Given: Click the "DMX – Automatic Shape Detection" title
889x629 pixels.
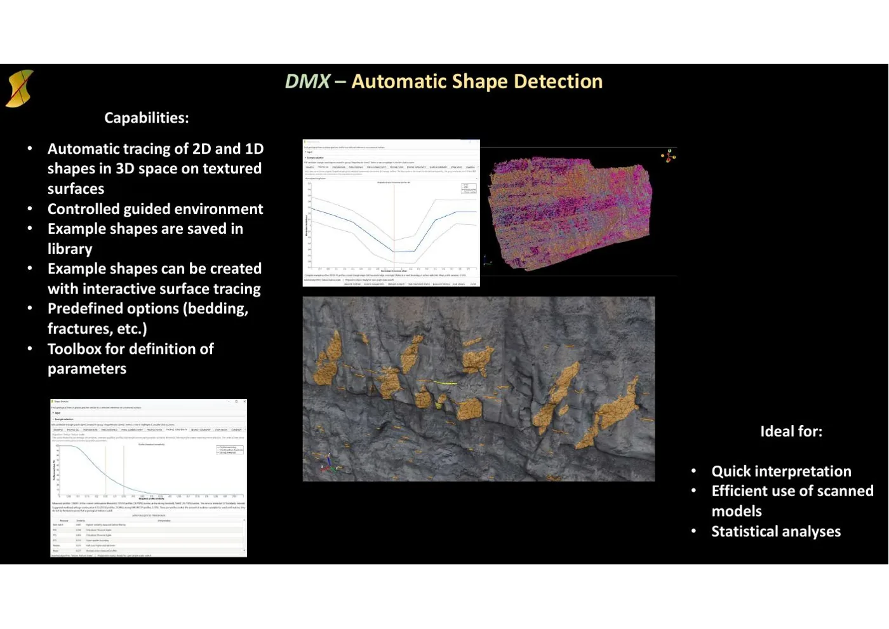Looking at the screenshot, I should pyautogui.click(x=444, y=81).
